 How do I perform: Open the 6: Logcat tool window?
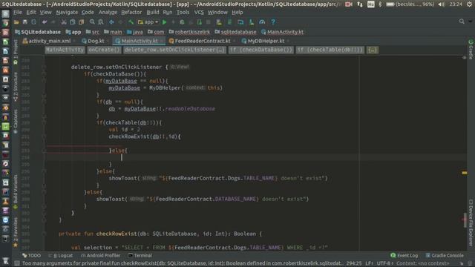pos(61,255)
